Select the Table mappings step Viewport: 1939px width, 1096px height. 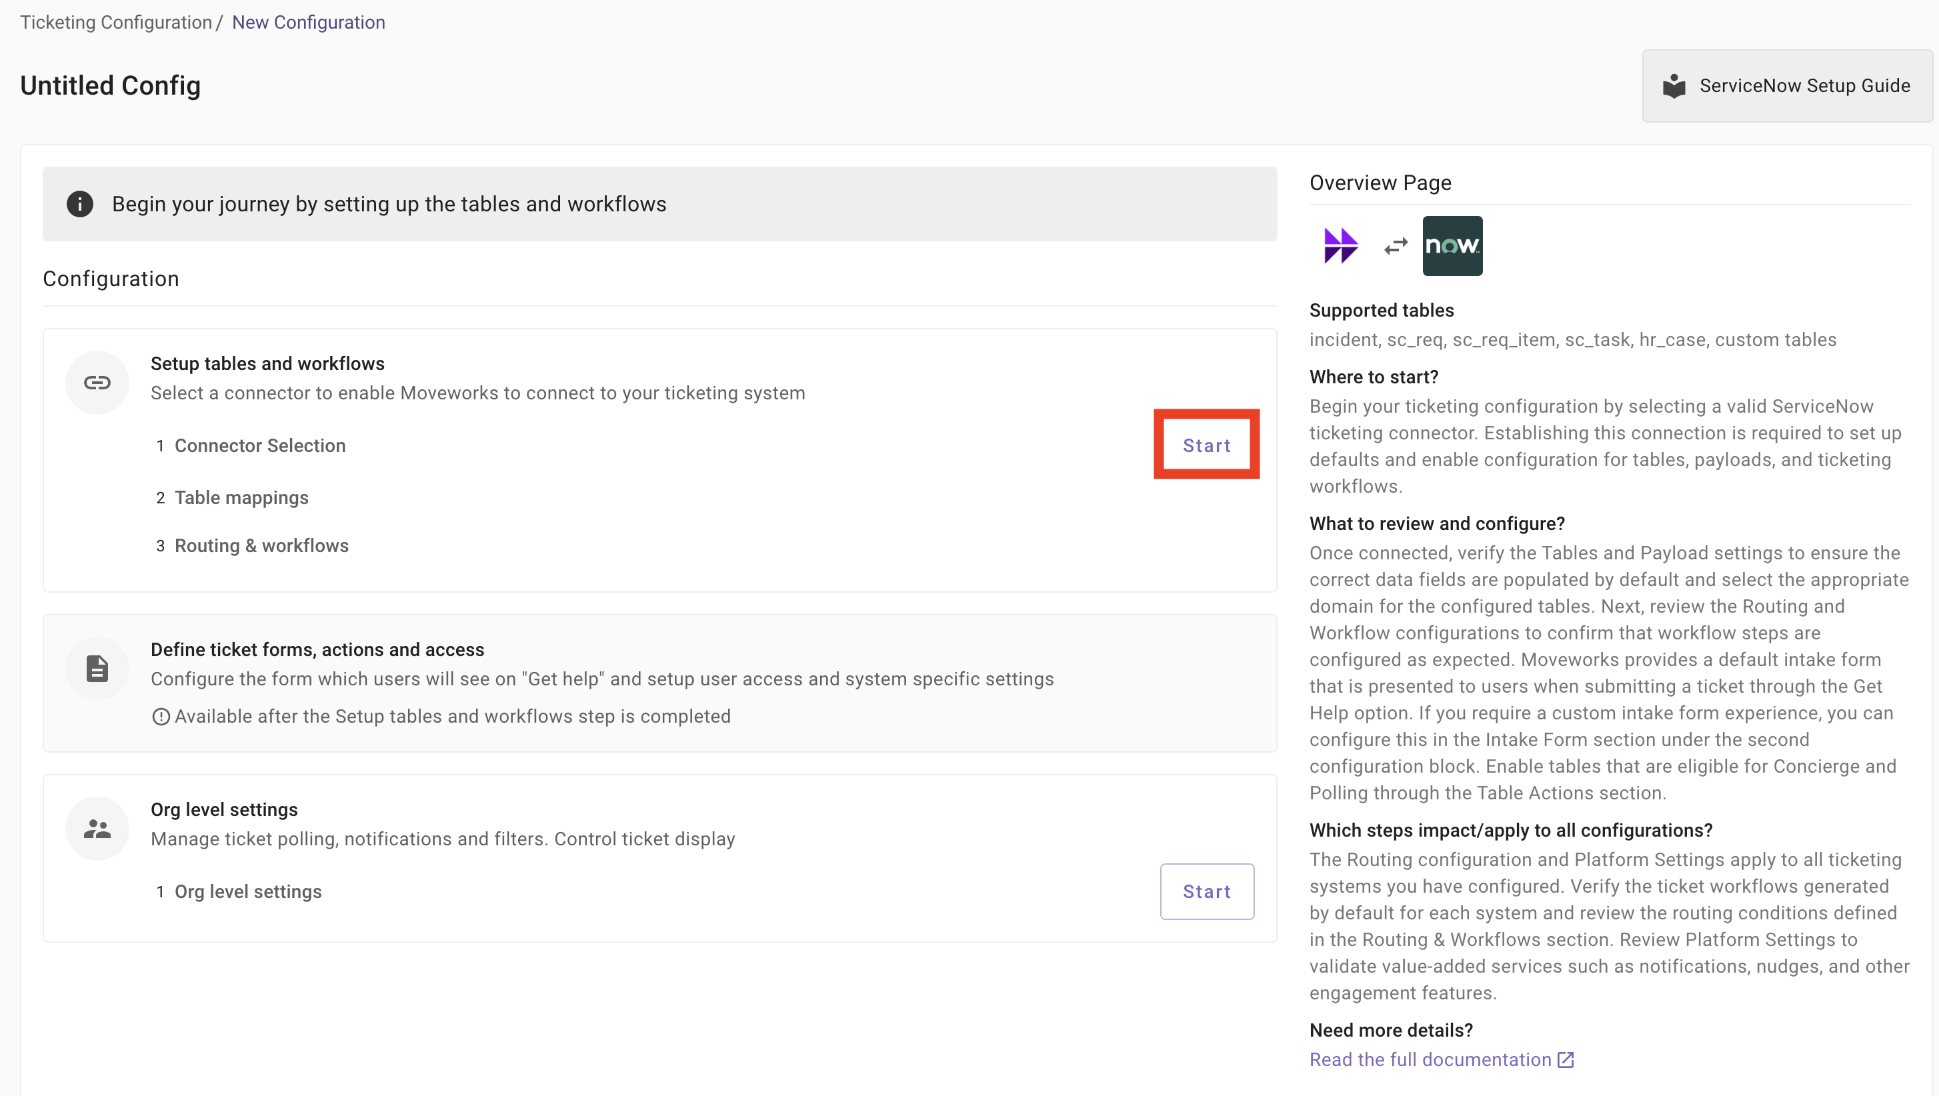241,497
